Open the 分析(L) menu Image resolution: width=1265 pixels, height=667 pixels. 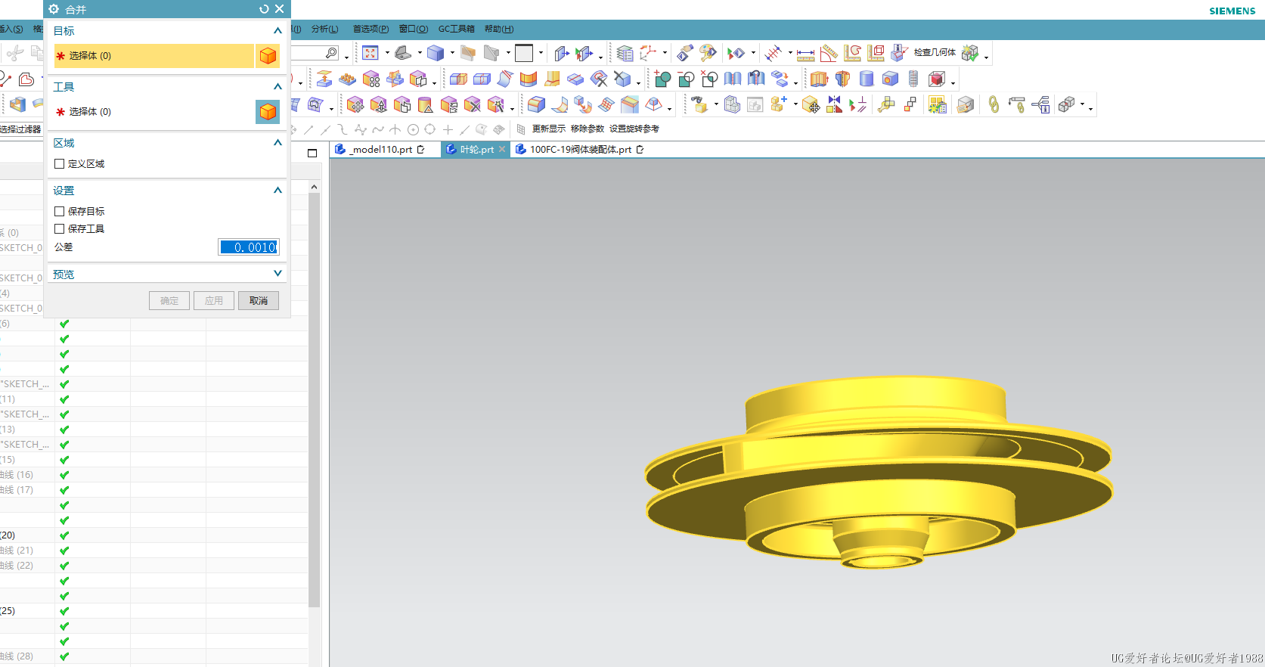click(x=325, y=29)
